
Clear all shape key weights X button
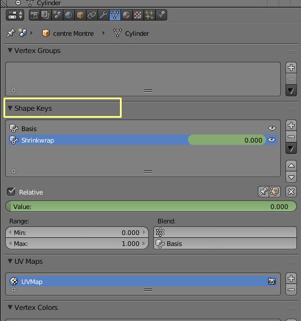[291, 192]
